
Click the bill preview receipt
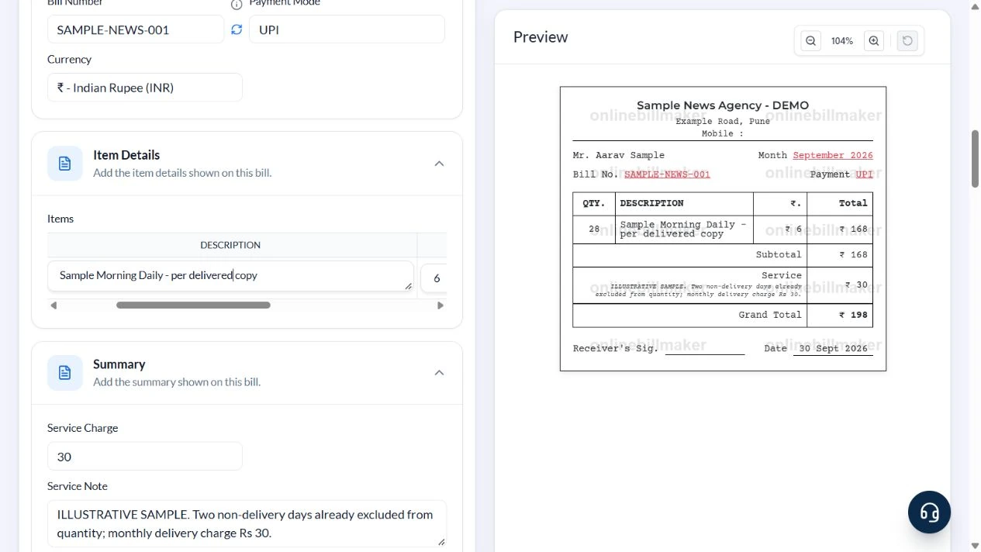(723, 229)
